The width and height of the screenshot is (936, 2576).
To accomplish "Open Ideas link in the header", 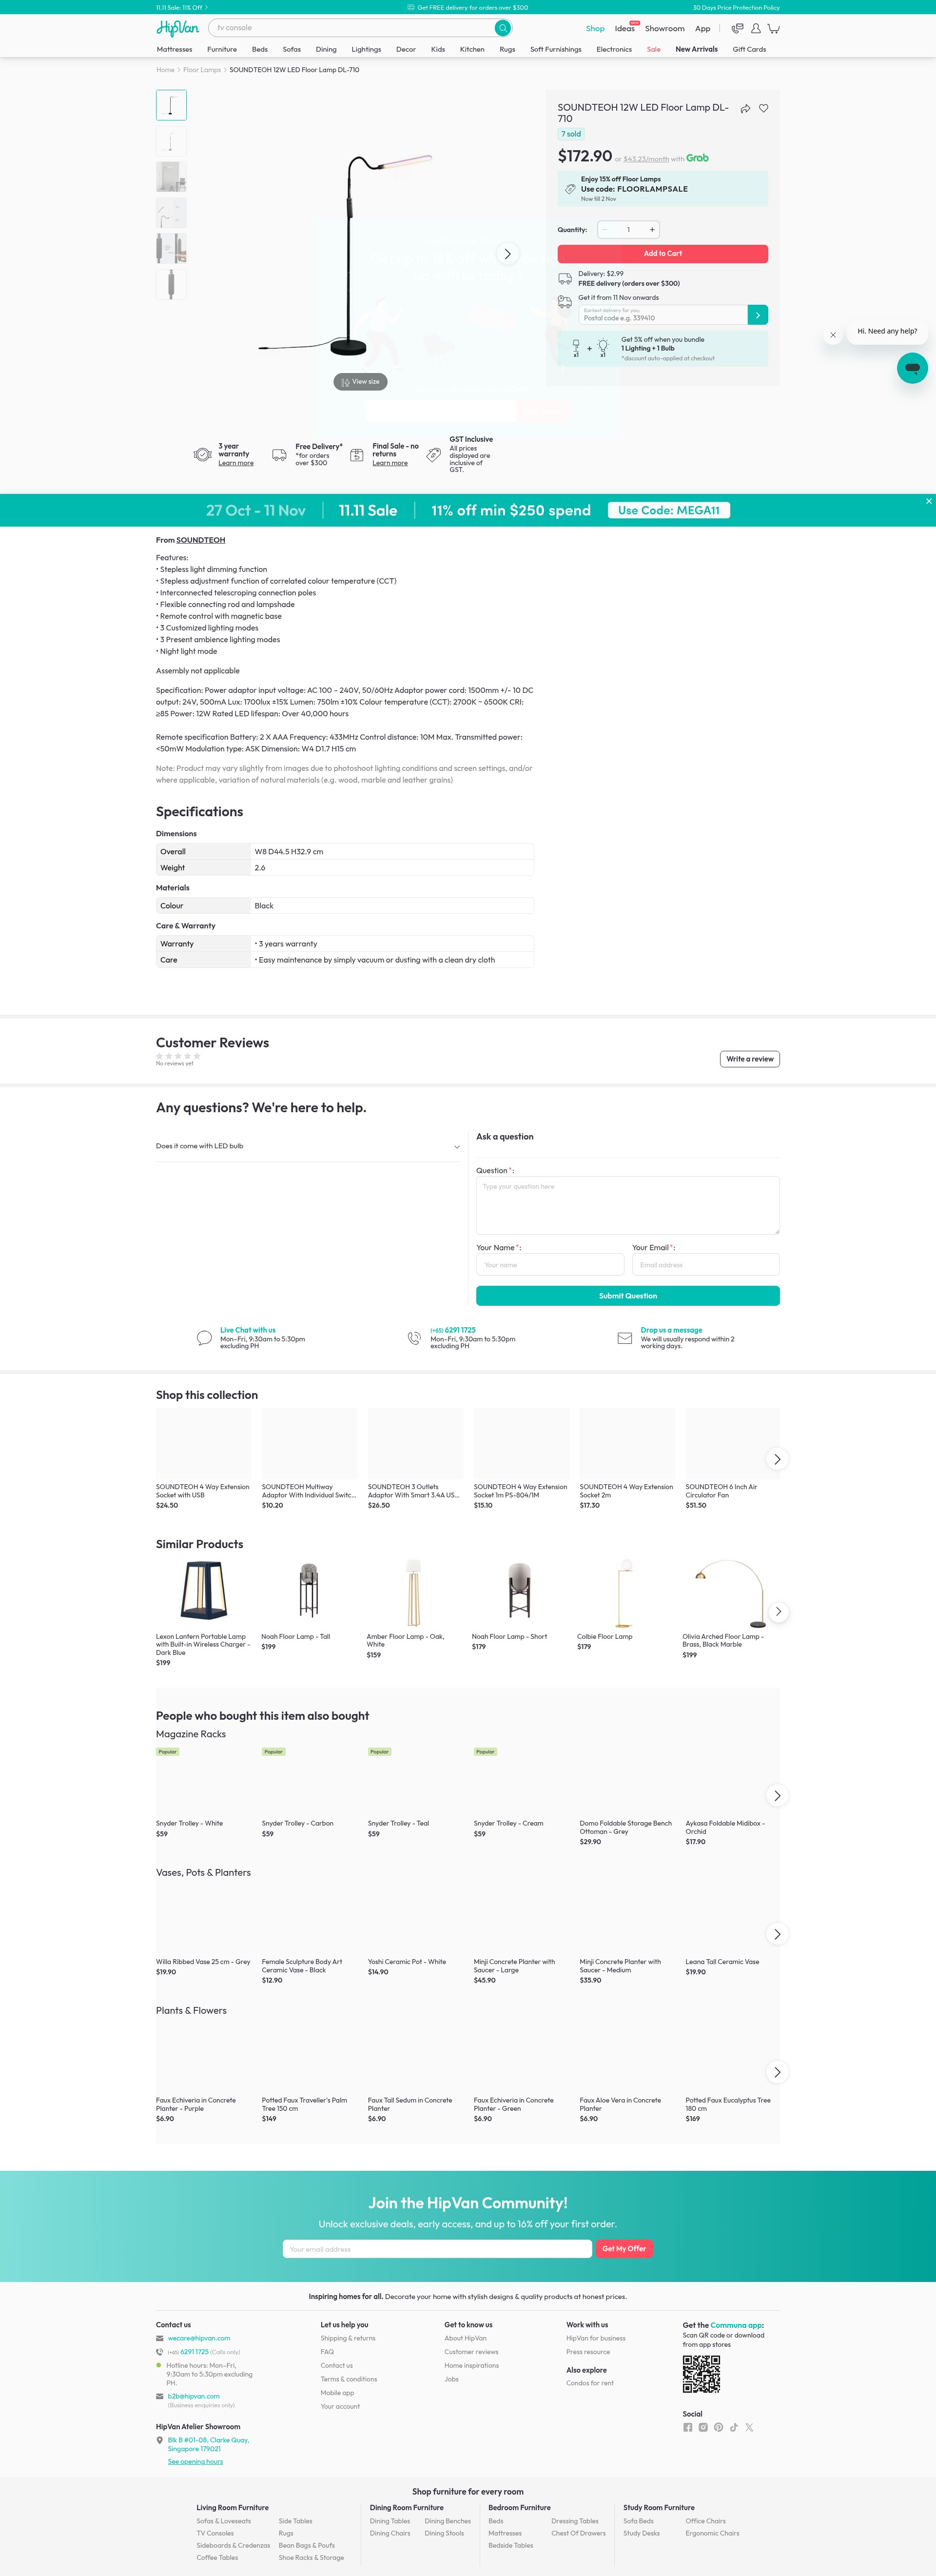I will (x=624, y=29).
